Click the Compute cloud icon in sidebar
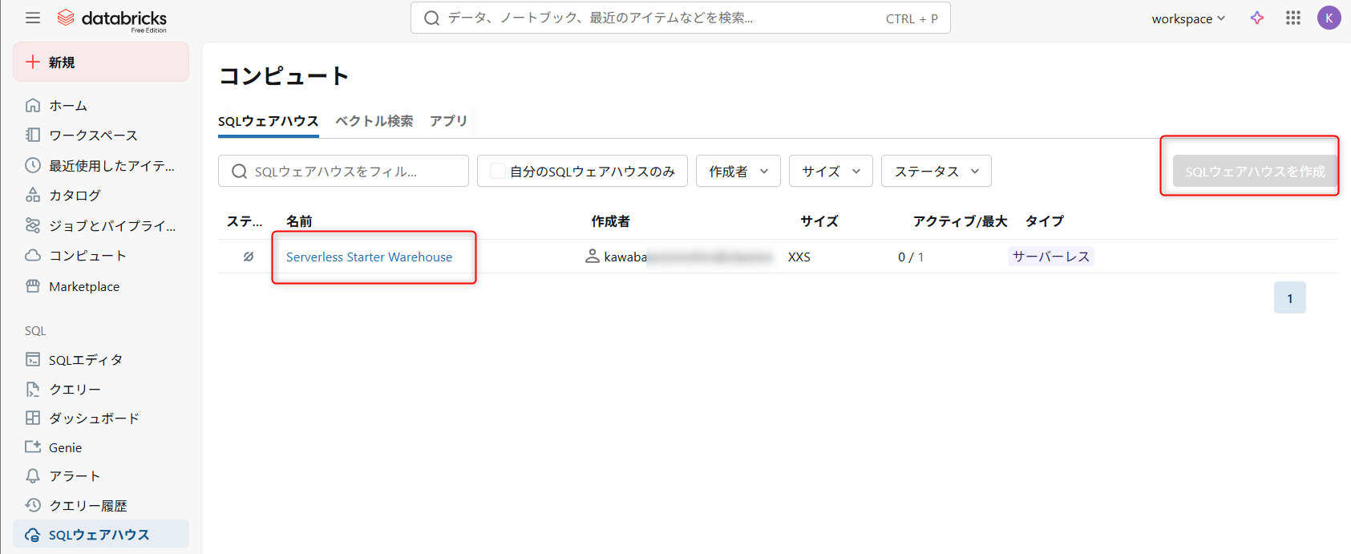 33,255
